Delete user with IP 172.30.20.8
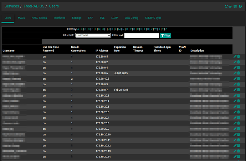Screen dimensions: 246x161 pyautogui.click(x=239, y=123)
